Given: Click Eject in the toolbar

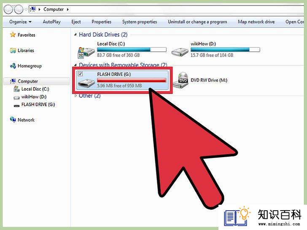Looking at the screenshot, I should (x=76, y=22).
